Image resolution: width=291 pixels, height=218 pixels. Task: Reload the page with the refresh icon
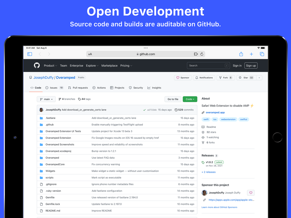pos(202,54)
